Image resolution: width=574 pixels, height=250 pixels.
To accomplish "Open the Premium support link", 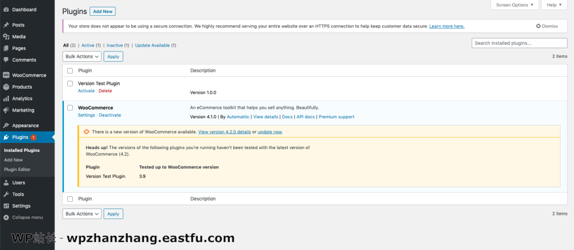I will 336,117.
